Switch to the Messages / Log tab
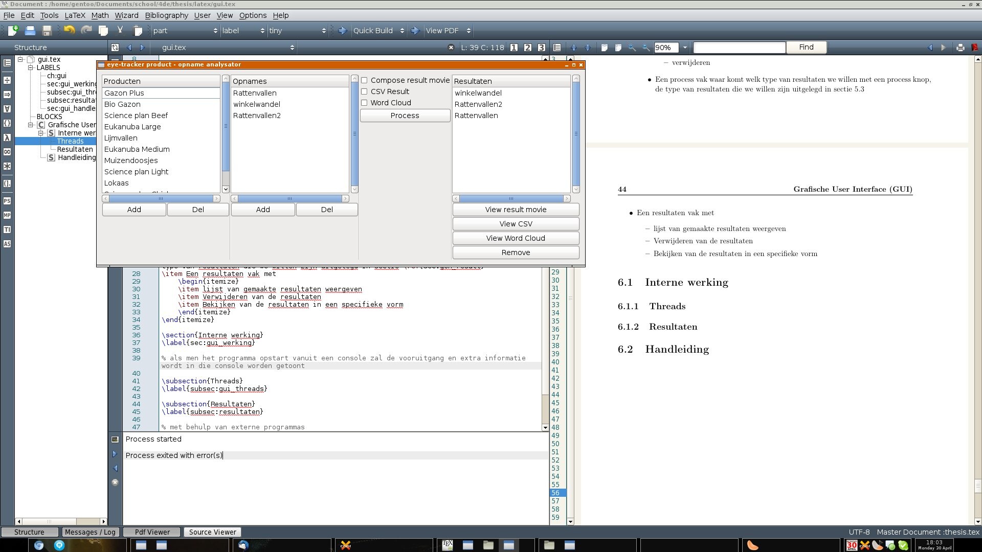 point(90,532)
